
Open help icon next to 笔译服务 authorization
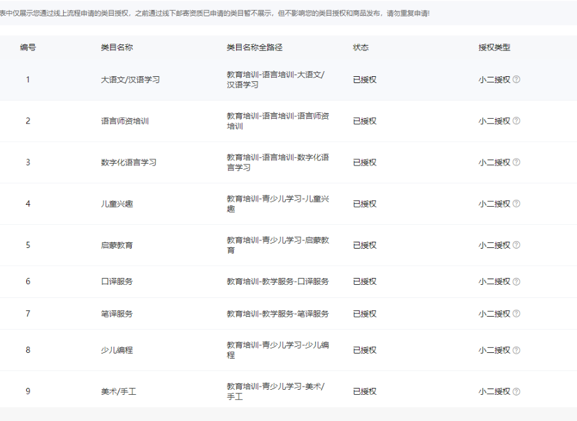516,314
